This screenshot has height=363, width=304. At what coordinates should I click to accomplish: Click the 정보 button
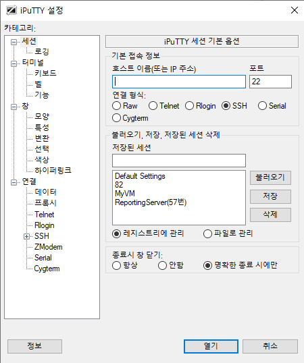click(x=34, y=346)
